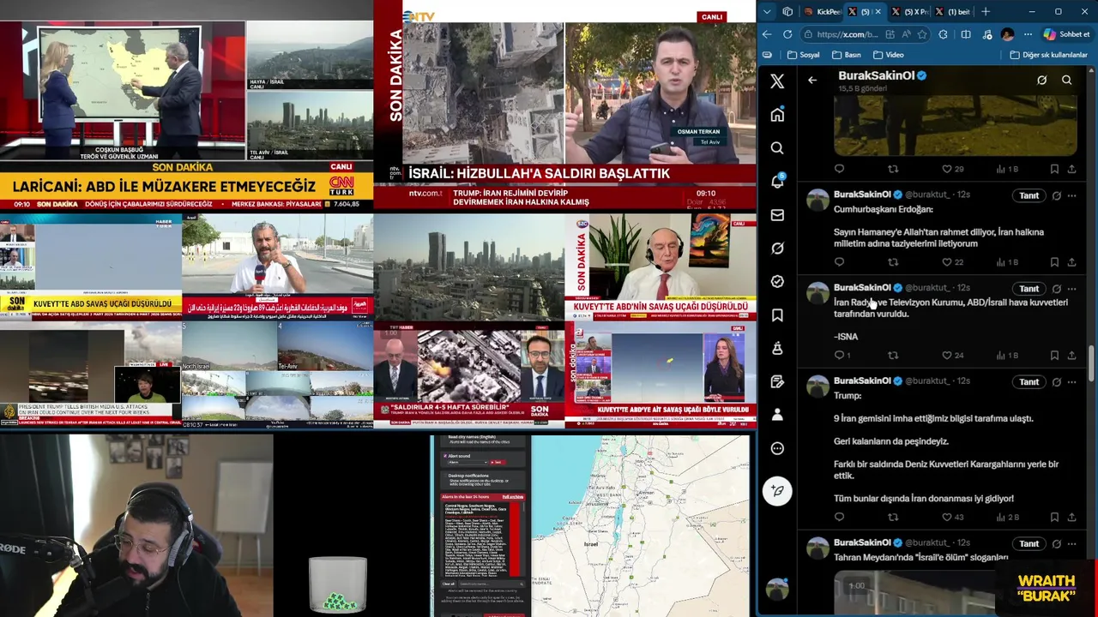Click Grok explain icon on Erdoğan tweet
This screenshot has height=617, width=1098.
click(1056, 195)
